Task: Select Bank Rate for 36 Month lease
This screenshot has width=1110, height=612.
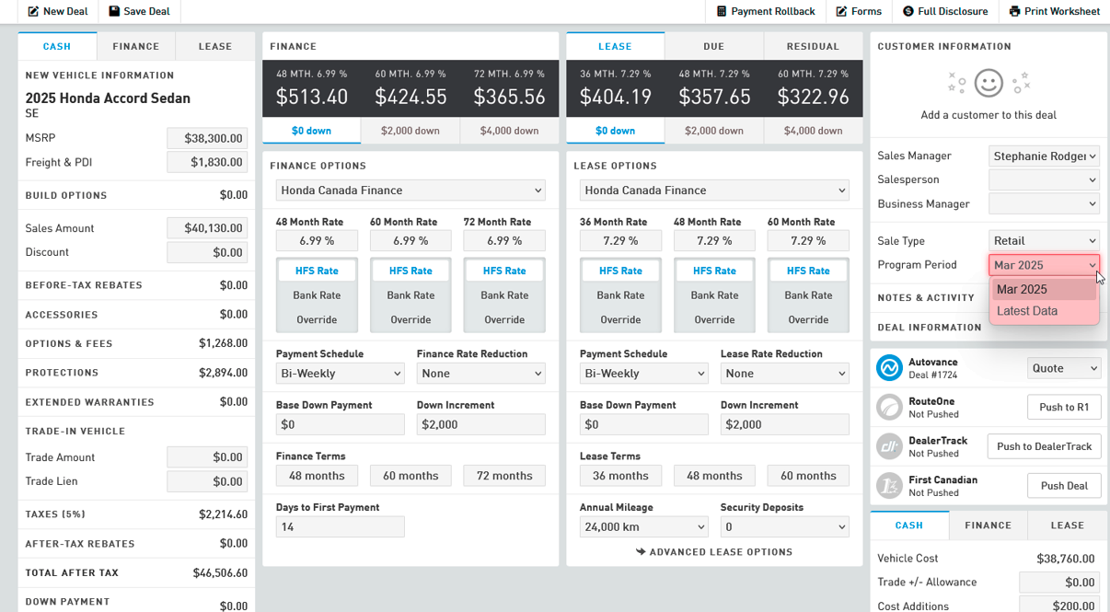Action: coord(620,295)
